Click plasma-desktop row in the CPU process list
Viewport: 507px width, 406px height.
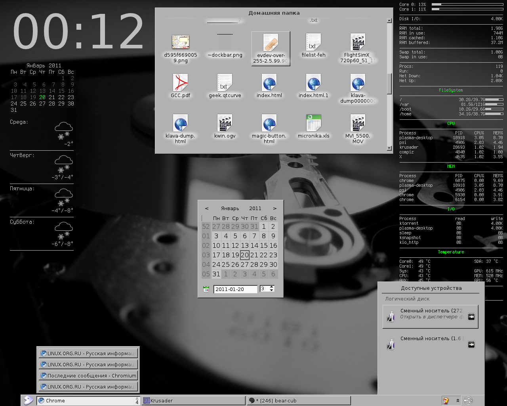(451, 138)
